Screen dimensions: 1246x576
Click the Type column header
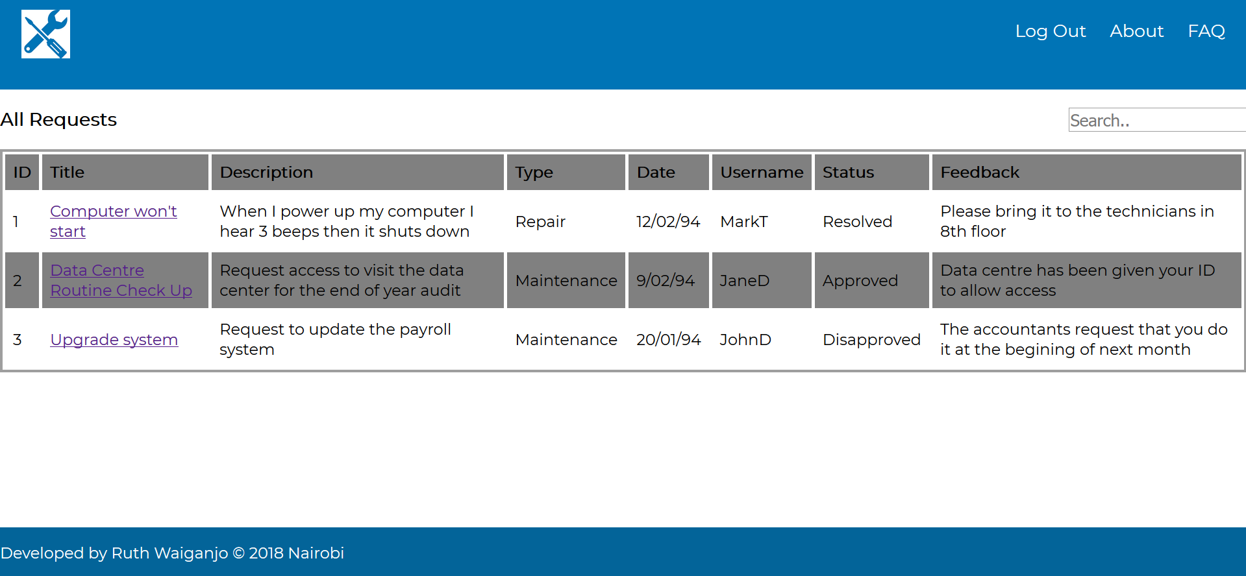click(566, 172)
